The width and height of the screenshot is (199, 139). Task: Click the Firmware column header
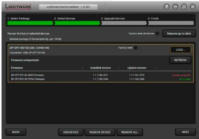(17, 68)
